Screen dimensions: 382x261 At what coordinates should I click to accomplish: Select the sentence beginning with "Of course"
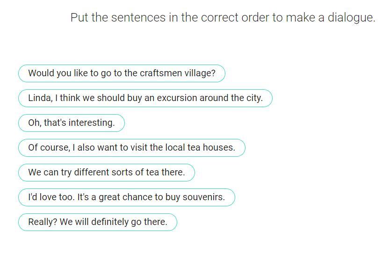(131, 148)
